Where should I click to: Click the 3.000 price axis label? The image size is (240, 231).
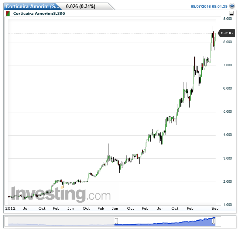[227, 158]
